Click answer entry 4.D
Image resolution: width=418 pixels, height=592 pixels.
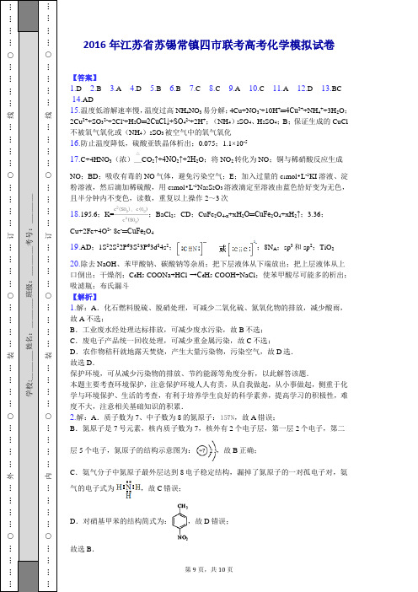coord(136,89)
